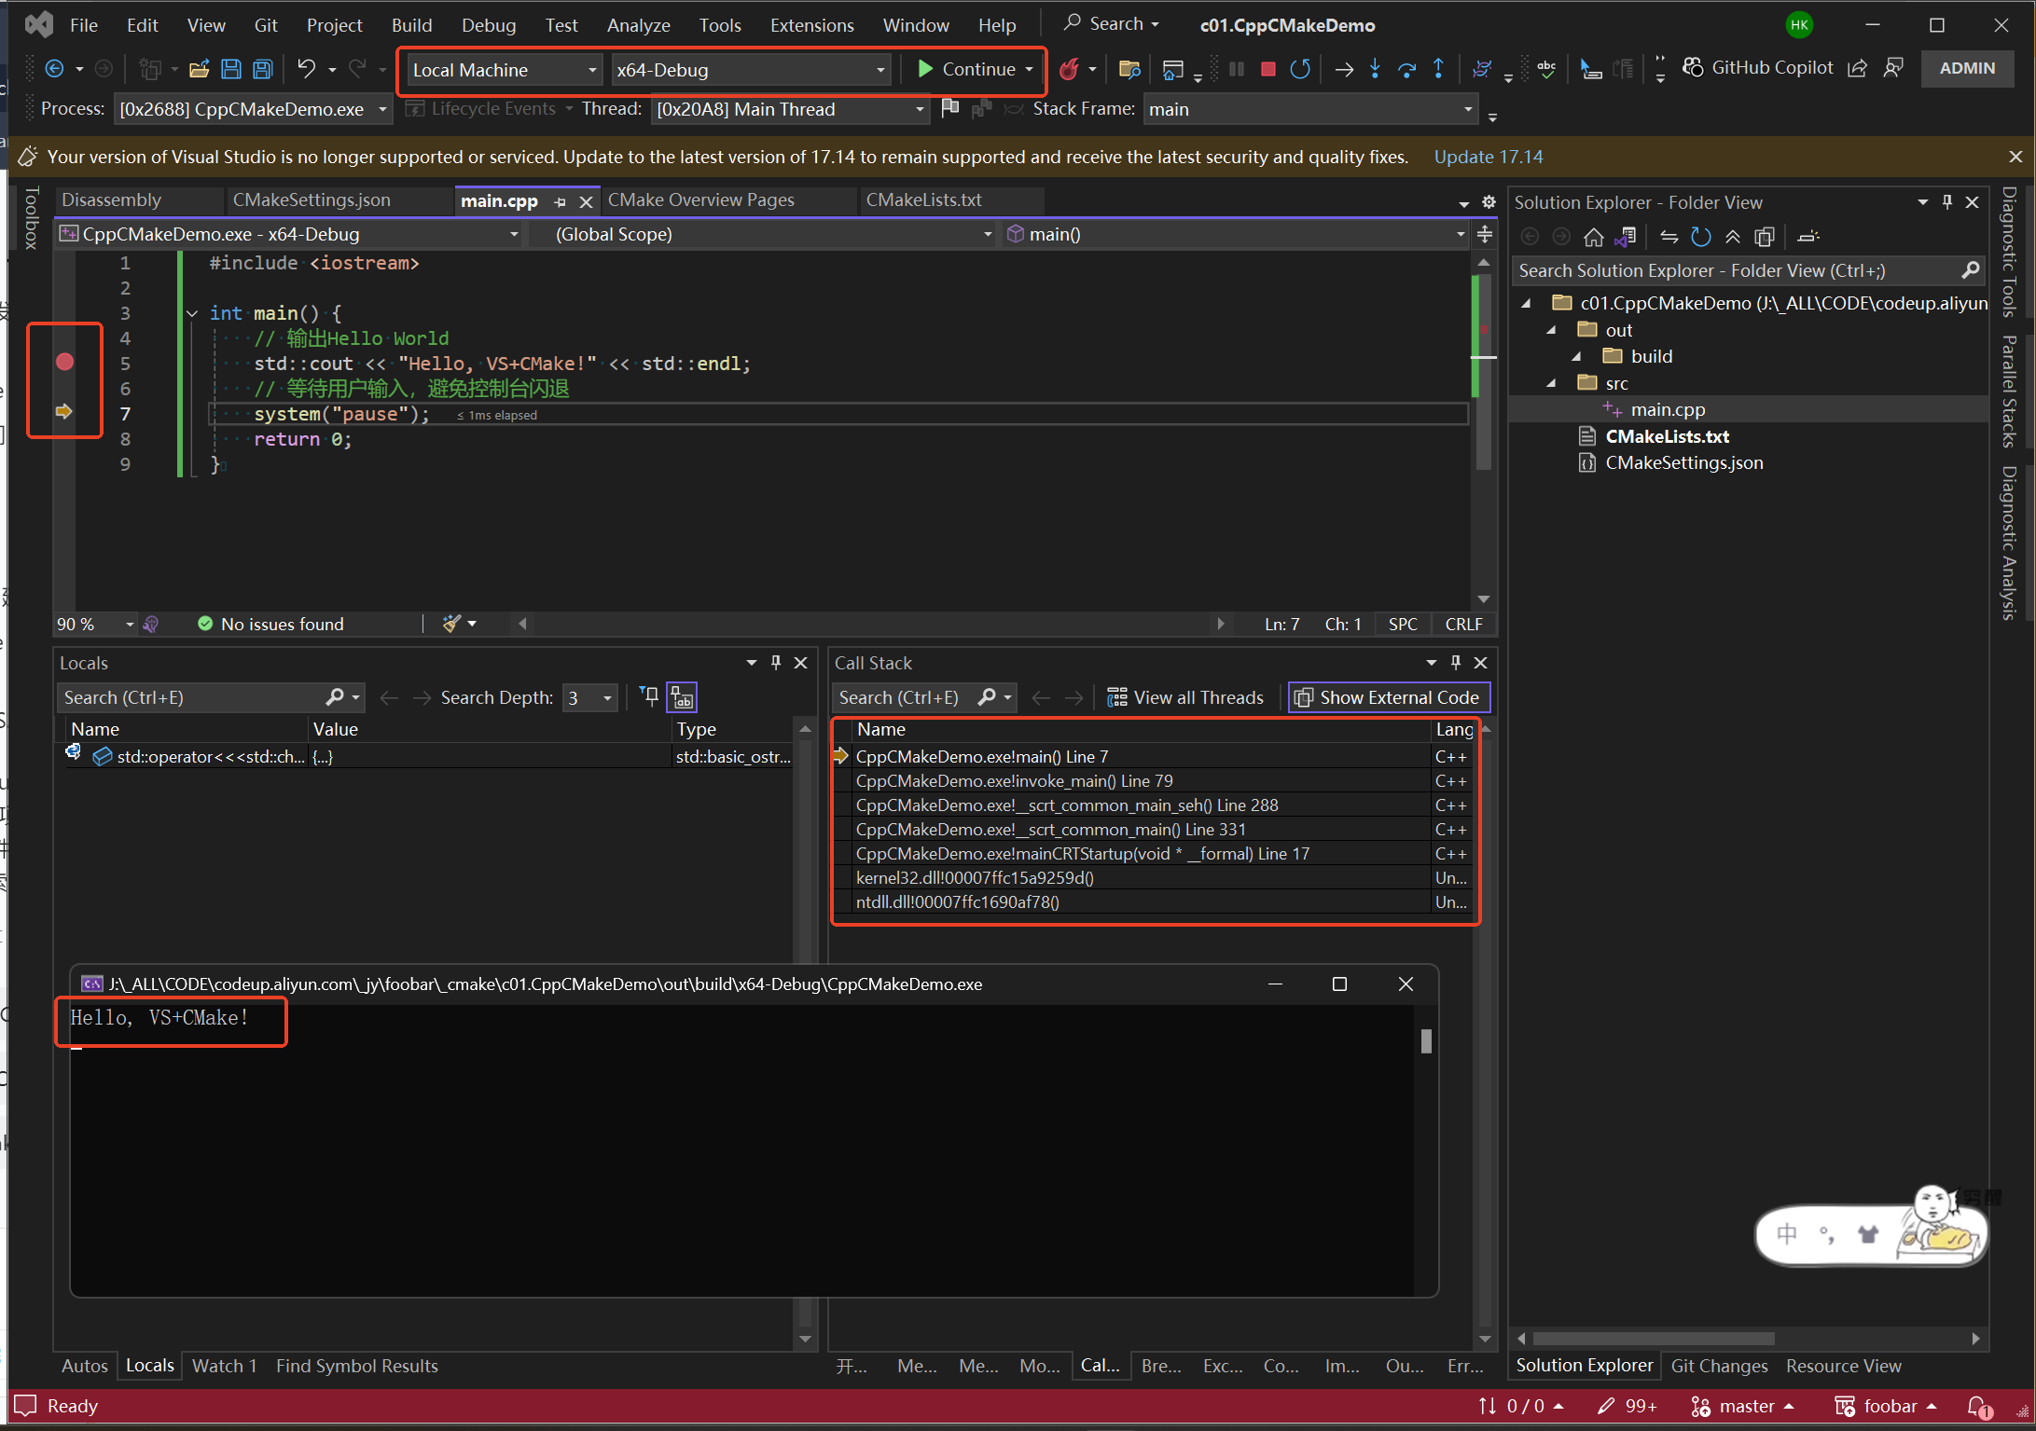Click Switch Views icon in Solution Explorer
This screenshot has height=1431, width=2036.
(1626, 237)
